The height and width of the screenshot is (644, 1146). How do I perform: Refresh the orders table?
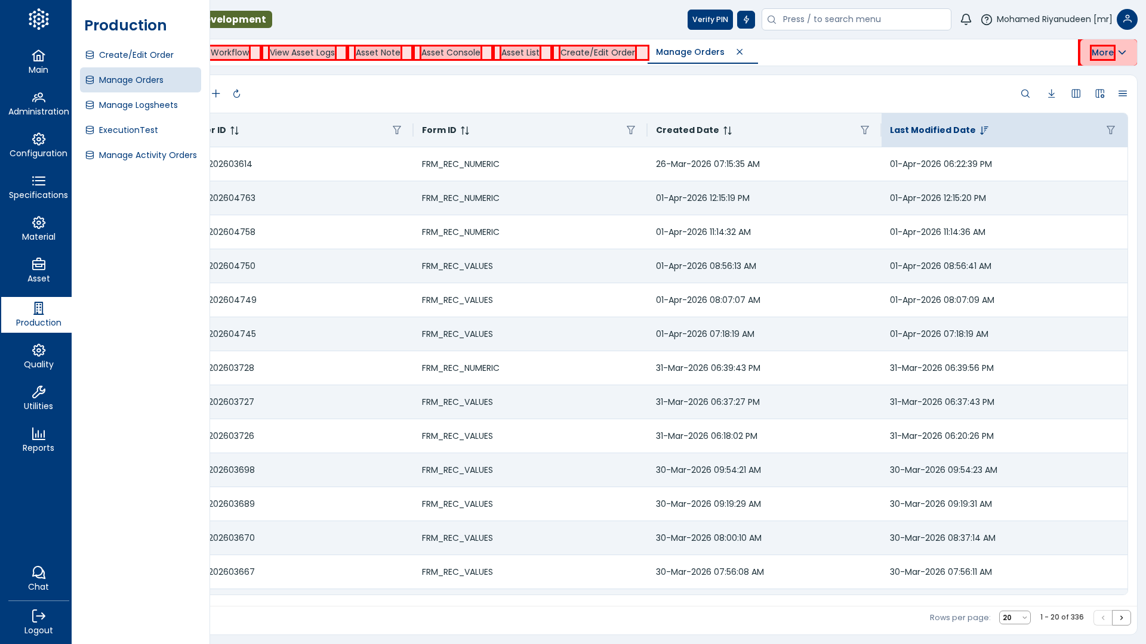coord(236,94)
